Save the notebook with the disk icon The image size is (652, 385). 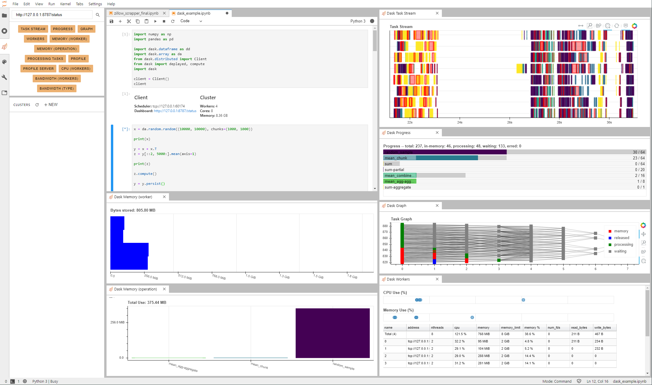(x=111, y=21)
